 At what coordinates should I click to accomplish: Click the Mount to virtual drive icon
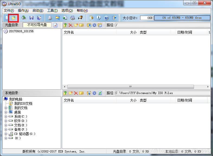[65, 18]
